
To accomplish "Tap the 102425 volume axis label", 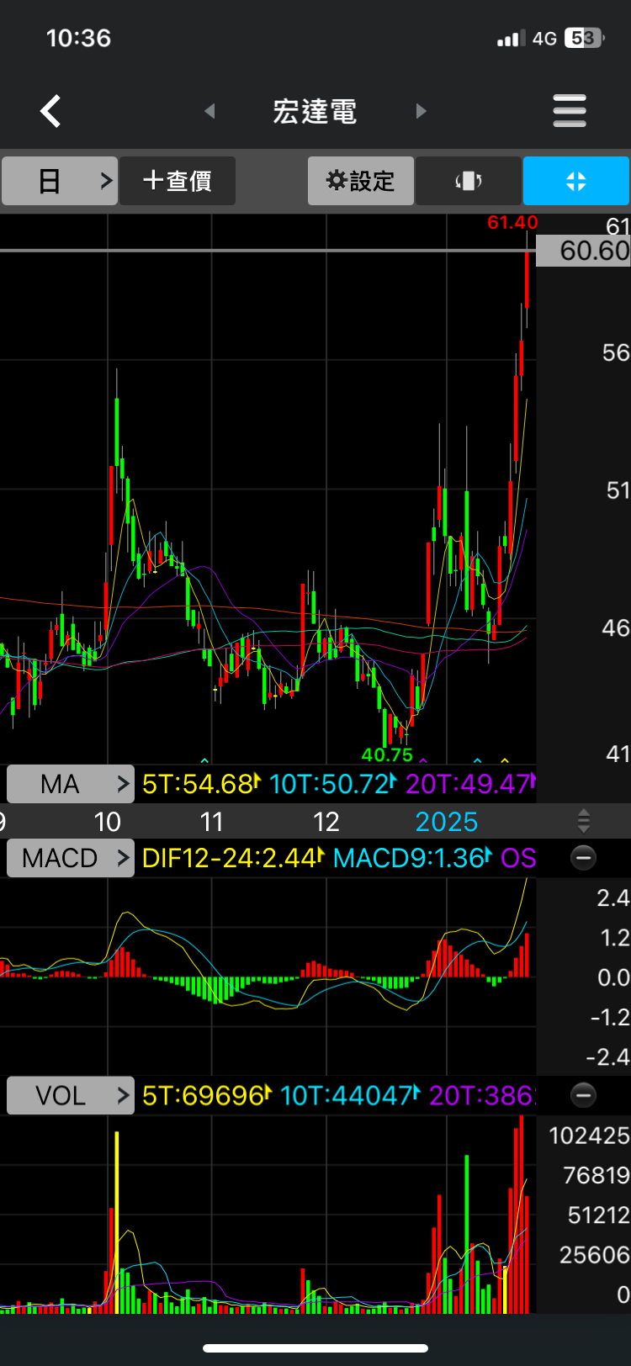I will click(x=589, y=1136).
